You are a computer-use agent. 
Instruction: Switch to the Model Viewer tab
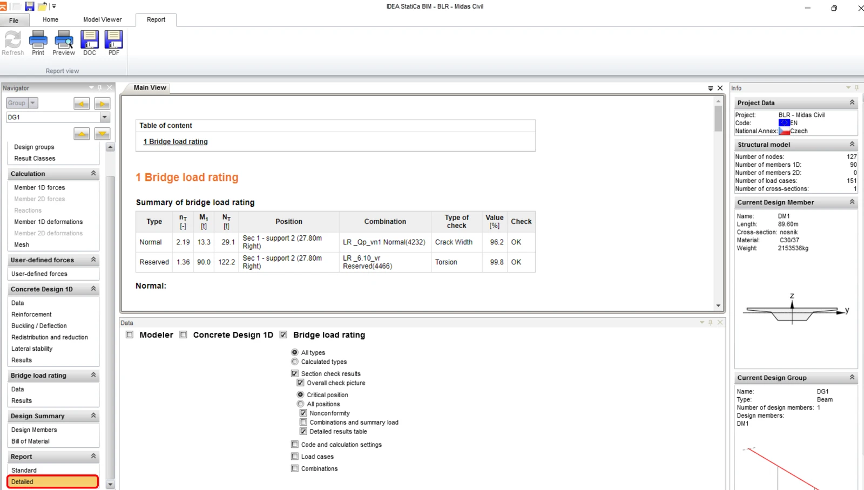click(x=103, y=19)
